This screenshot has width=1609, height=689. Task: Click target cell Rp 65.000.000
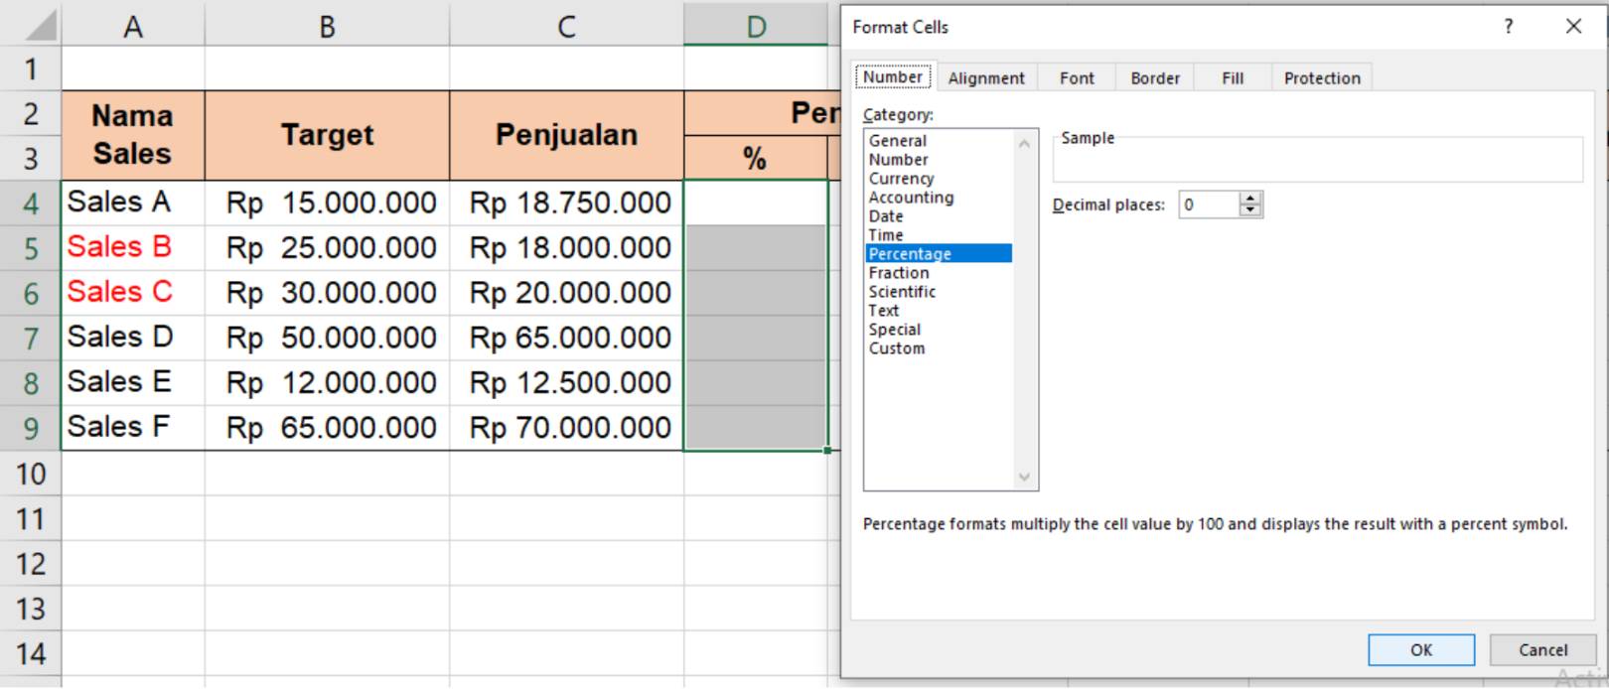click(327, 427)
